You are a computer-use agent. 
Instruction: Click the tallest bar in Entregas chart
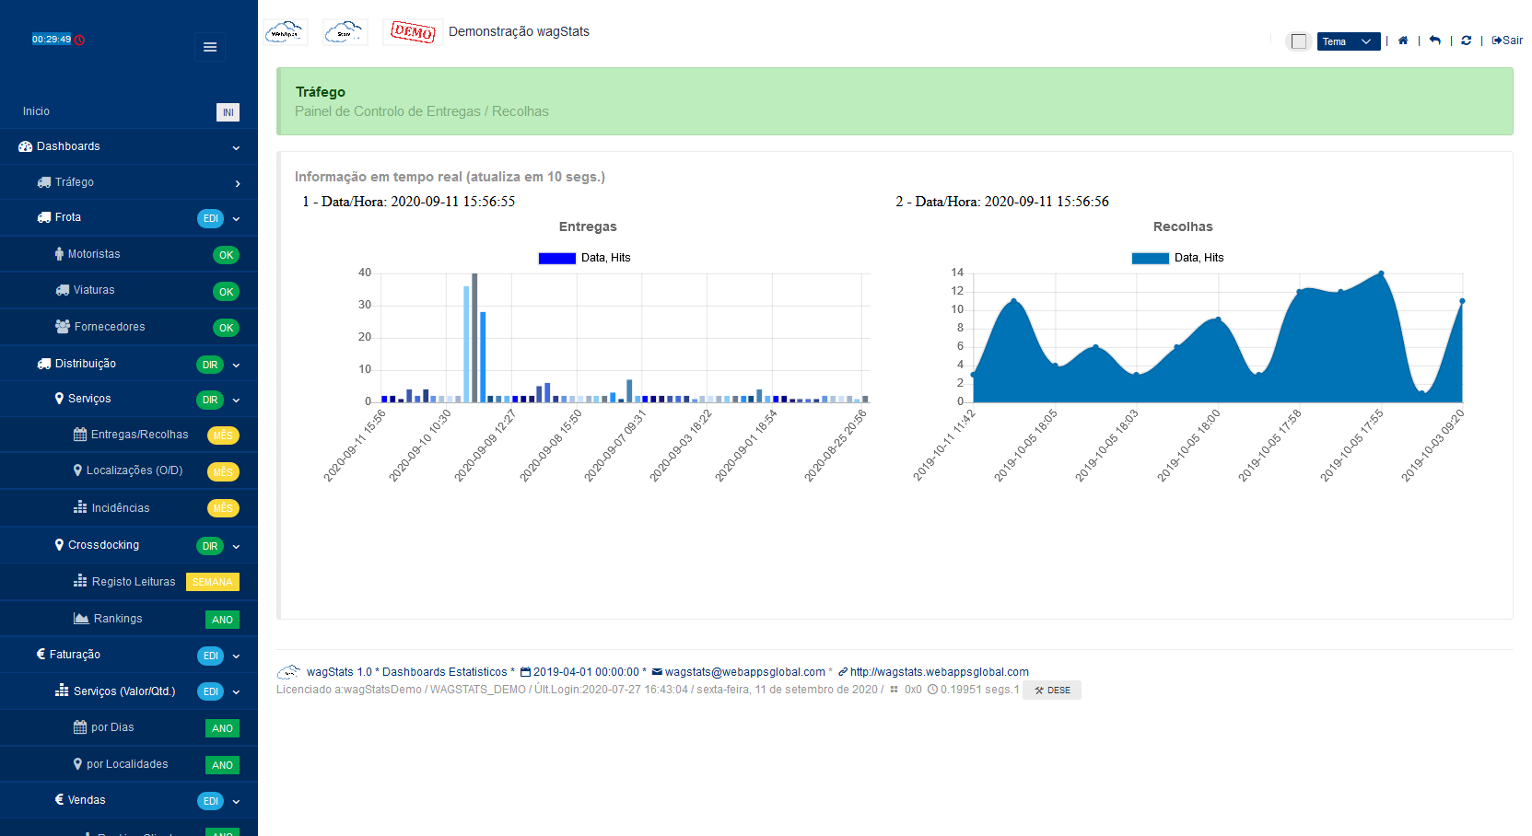[x=474, y=338]
